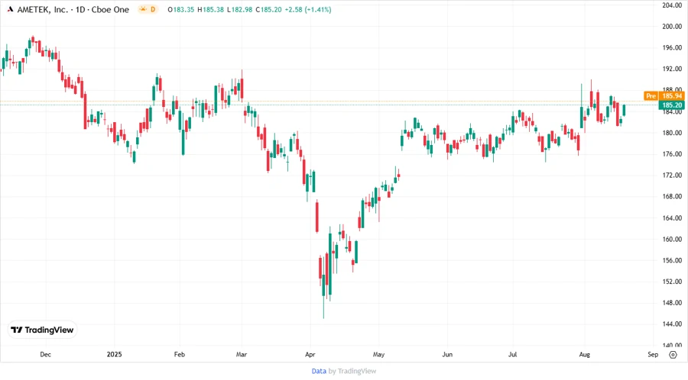
Task: Click the Sep date axis label
Action: [x=653, y=354]
